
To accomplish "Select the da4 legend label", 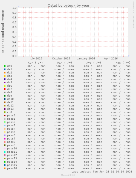I will click(x=10, y=79).
